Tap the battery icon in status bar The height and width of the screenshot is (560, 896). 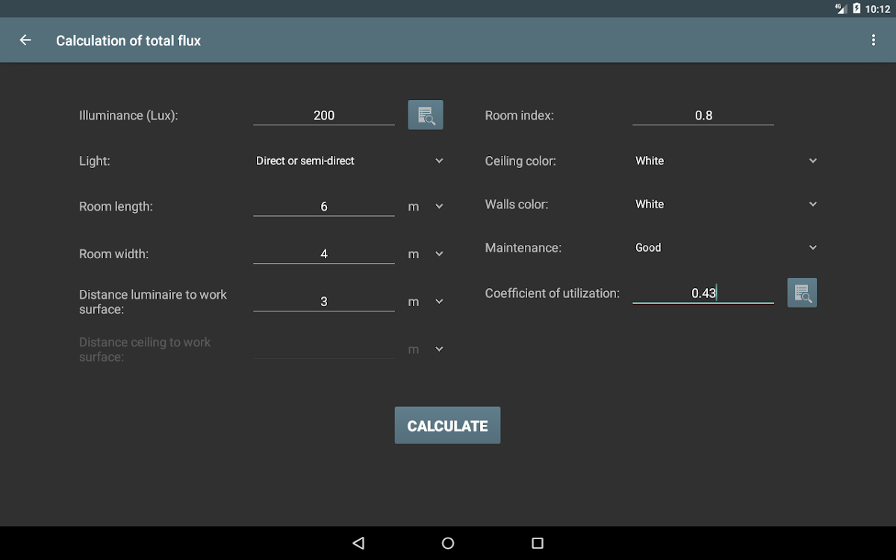(856, 9)
